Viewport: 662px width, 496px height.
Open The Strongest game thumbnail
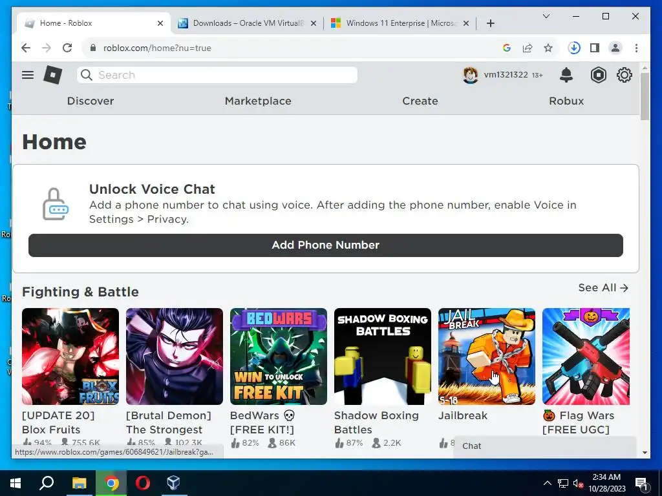coord(175,356)
